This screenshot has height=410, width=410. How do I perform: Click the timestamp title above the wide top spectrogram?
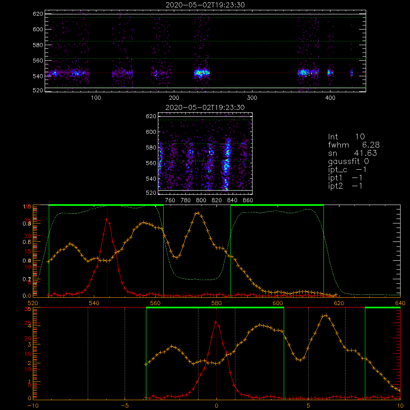point(205,5)
